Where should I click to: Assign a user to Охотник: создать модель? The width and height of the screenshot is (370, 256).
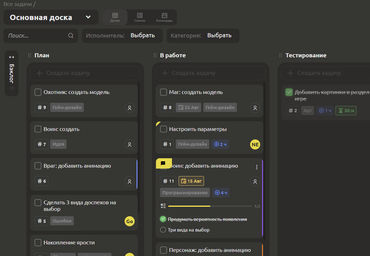point(130,108)
